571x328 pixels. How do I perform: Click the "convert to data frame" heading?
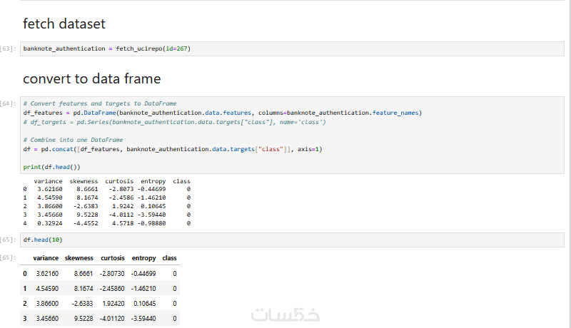tap(91, 78)
